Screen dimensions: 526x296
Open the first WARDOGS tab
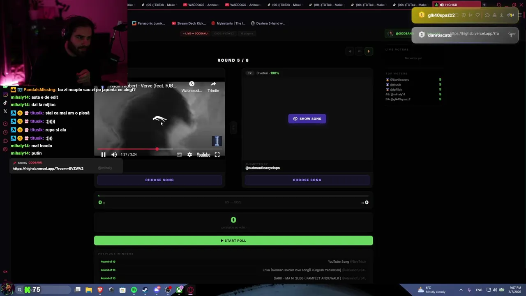tap(201, 5)
